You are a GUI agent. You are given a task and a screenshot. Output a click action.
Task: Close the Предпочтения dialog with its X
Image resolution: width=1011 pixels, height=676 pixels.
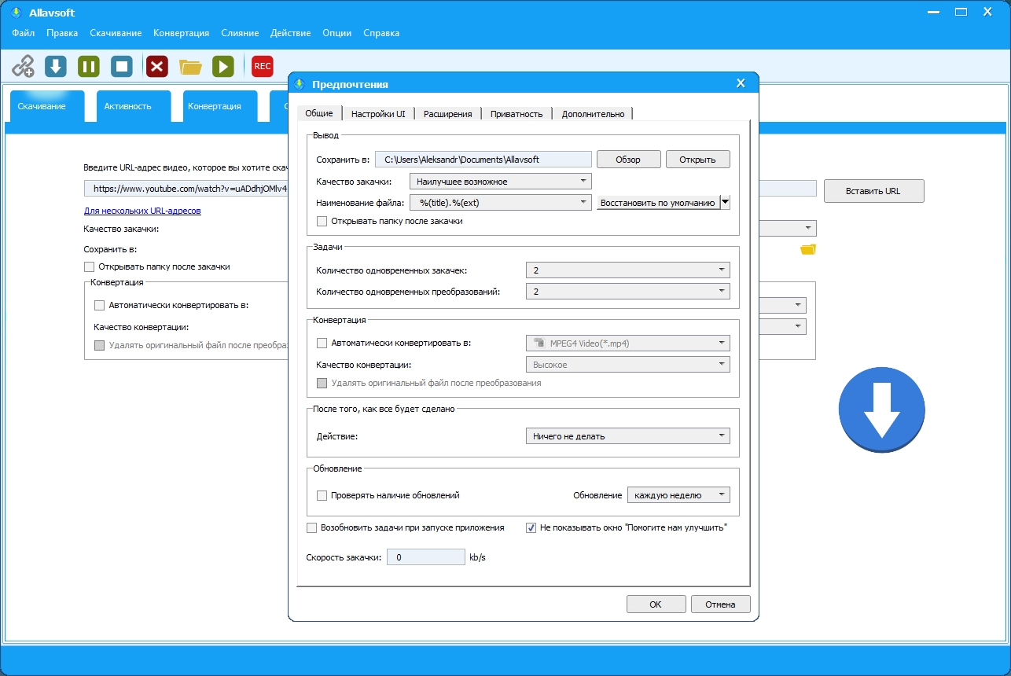click(740, 84)
